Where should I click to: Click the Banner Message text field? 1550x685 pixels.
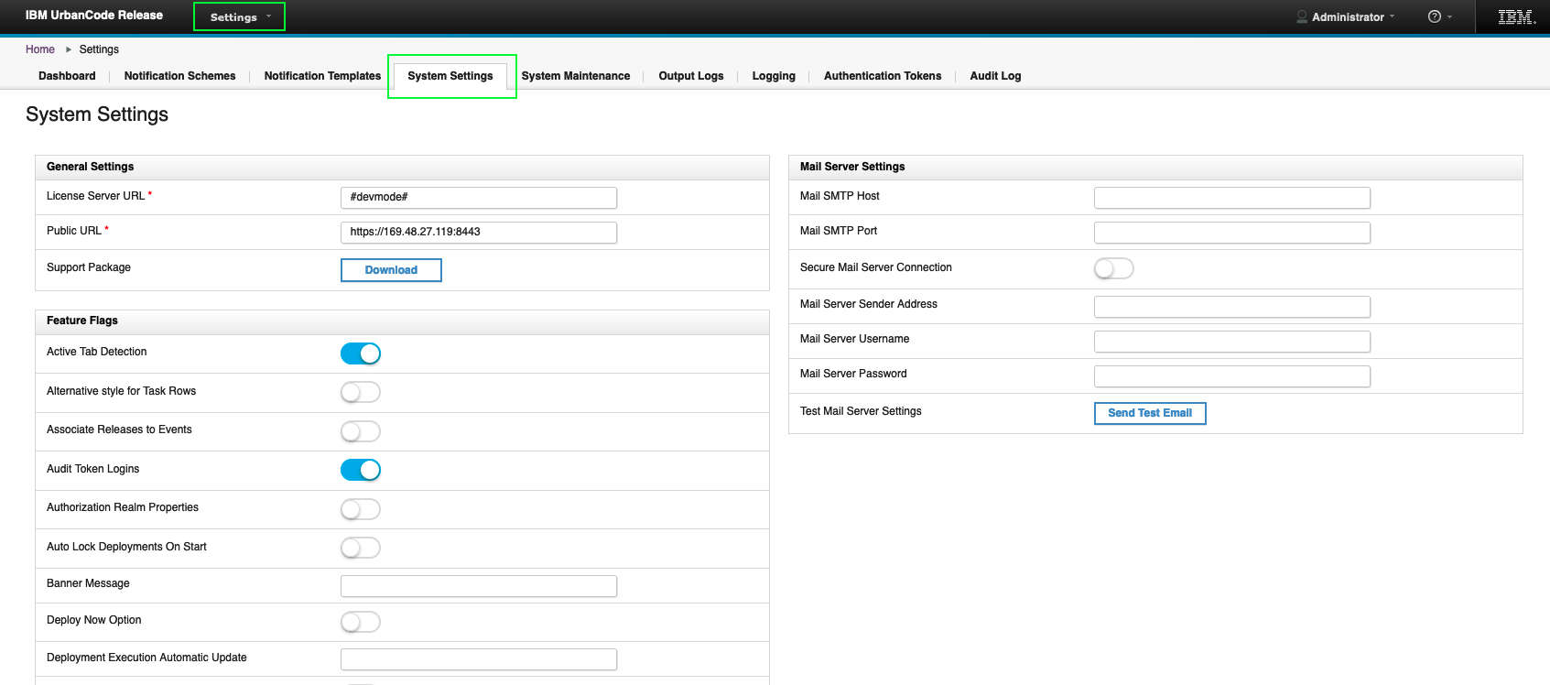479,585
